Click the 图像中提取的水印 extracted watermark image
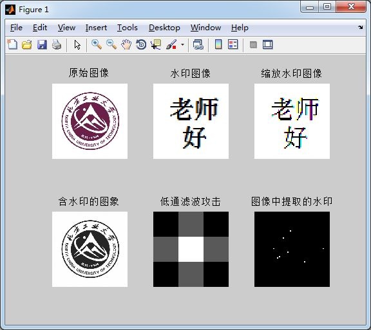The width and height of the screenshot is (371, 330). 292,249
